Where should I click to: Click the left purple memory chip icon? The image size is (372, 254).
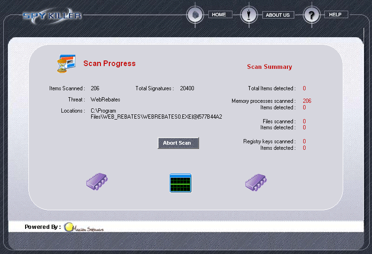click(x=97, y=181)
